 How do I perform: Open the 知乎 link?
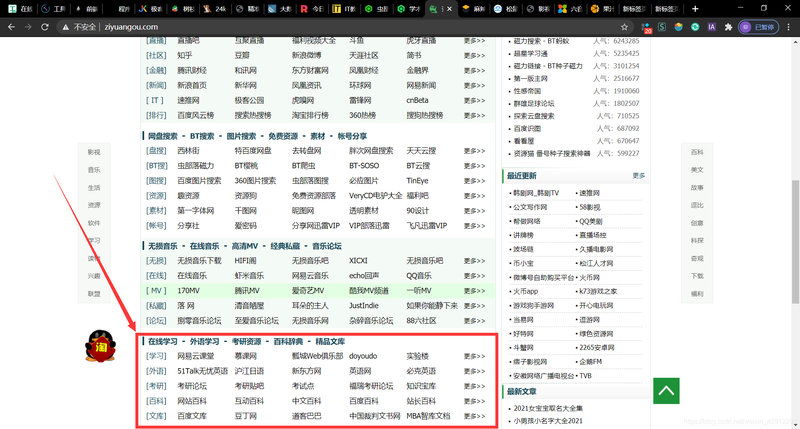point(185,55)
